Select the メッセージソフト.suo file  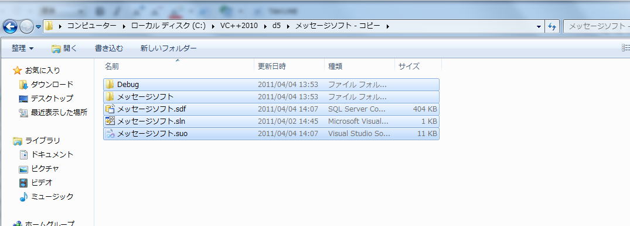click(x=271, y=133)
